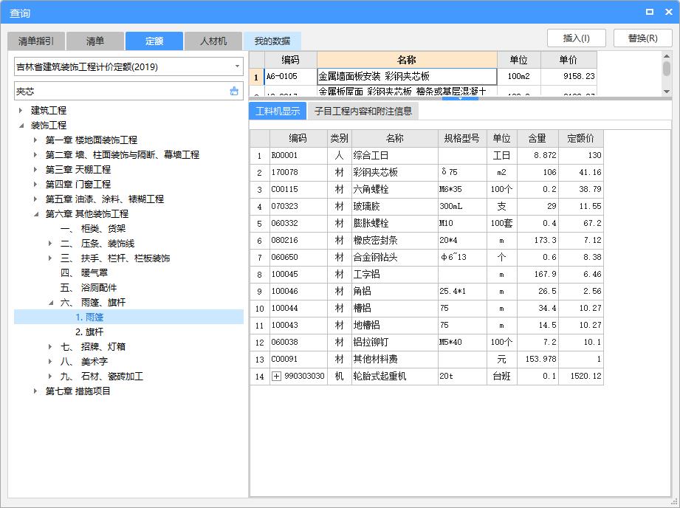Open the 人材机 tab
Screen dimensions: 680x508
click(x=213, y=41)
